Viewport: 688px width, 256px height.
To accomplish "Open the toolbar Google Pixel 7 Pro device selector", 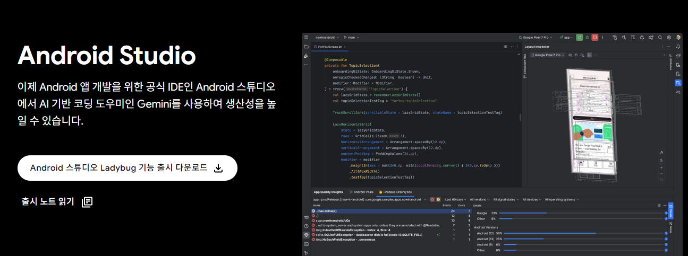I will [536, 38].
